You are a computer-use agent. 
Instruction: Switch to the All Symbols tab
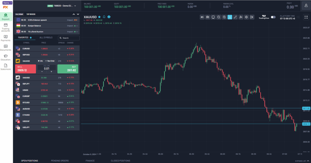coord(46,38)
